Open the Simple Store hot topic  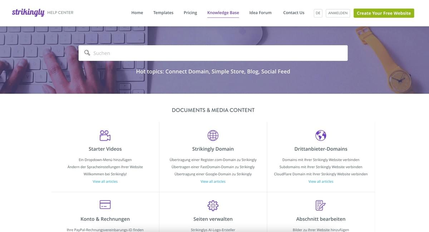(x=228, y=71)
